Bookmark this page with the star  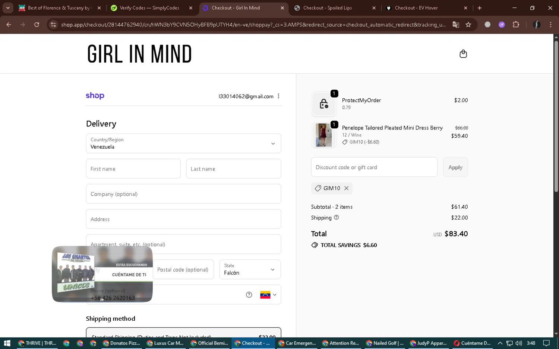click(468, 25)
